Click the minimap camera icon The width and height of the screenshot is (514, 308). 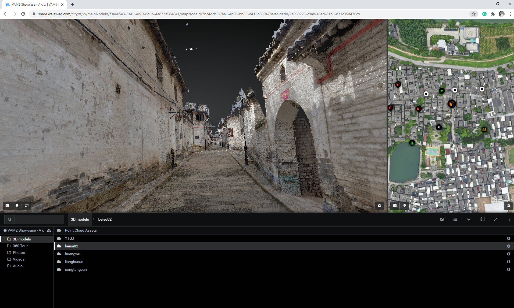395,206
